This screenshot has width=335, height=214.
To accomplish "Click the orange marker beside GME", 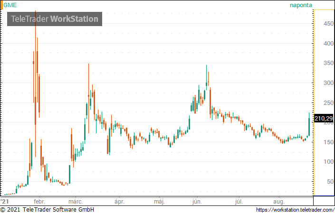I will (1, 5).
